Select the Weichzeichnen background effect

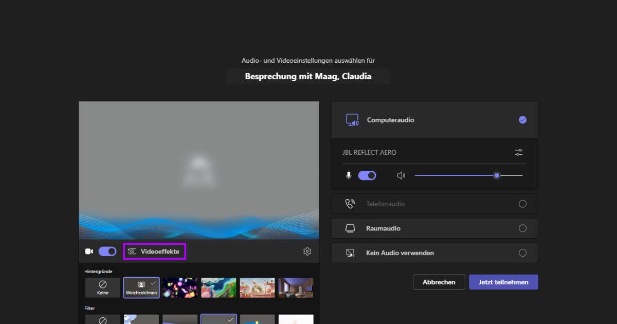click(141, 287)
